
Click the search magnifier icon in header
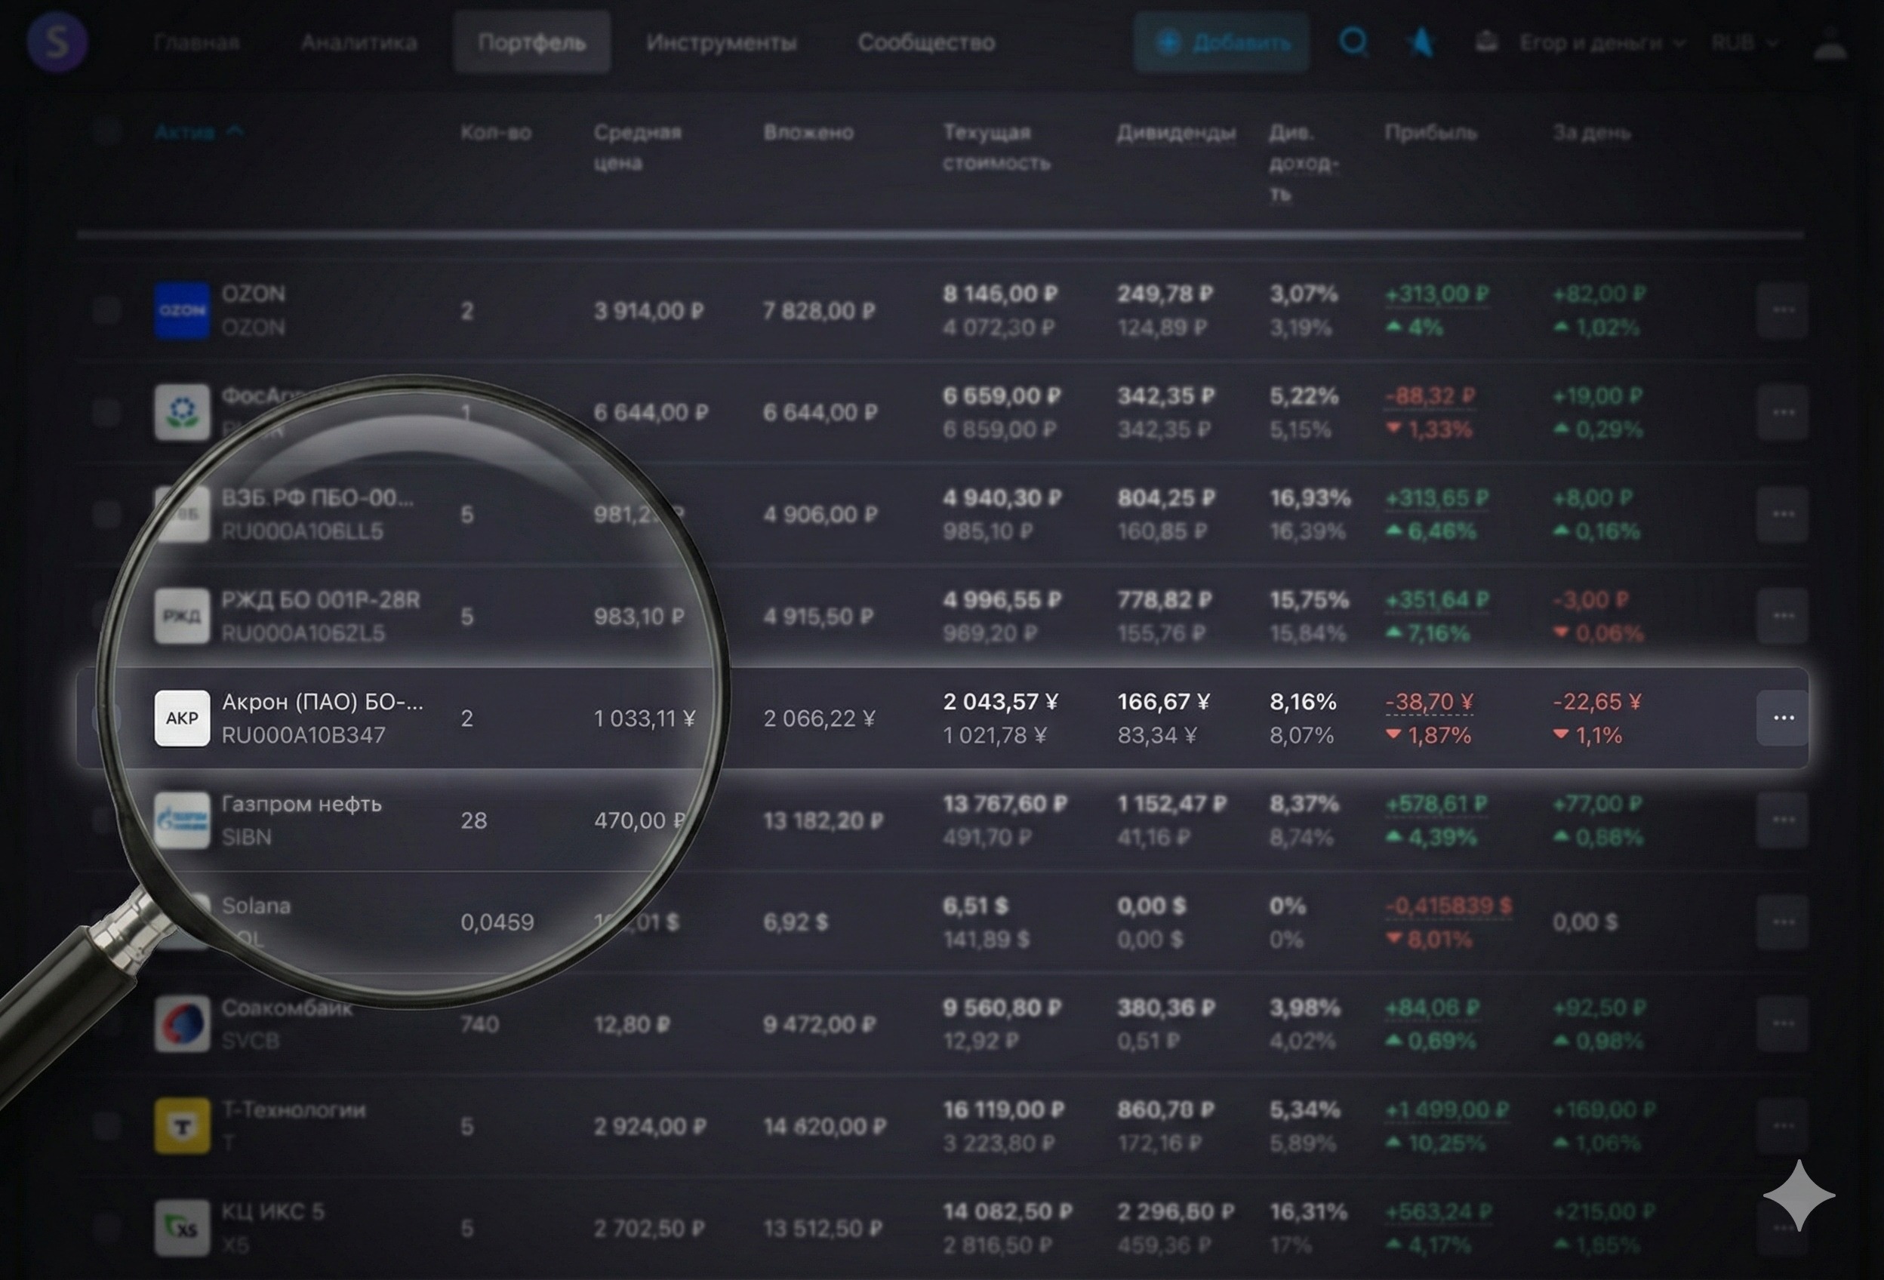tap(1352, 42)
